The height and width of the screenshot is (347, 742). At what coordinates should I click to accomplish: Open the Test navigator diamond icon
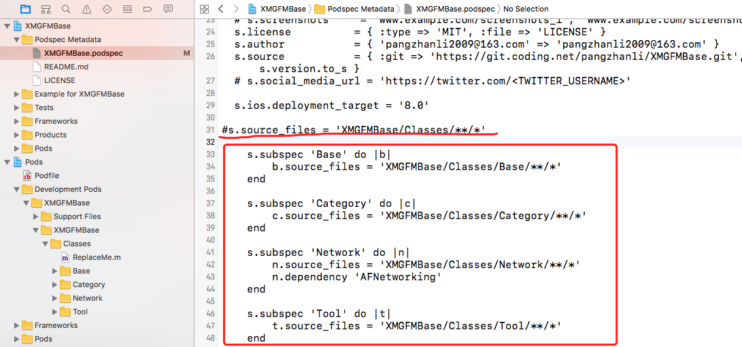107,9
